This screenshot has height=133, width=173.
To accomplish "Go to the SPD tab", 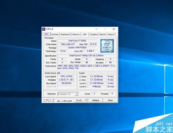I will coord(85,35).
